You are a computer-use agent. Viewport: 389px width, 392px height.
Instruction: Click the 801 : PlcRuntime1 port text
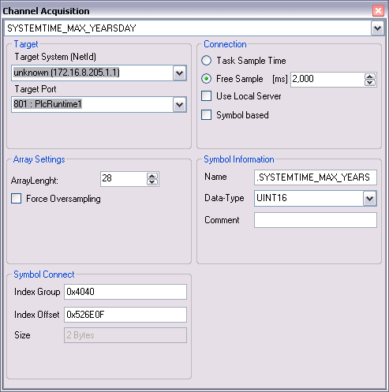tap(47, 104)
